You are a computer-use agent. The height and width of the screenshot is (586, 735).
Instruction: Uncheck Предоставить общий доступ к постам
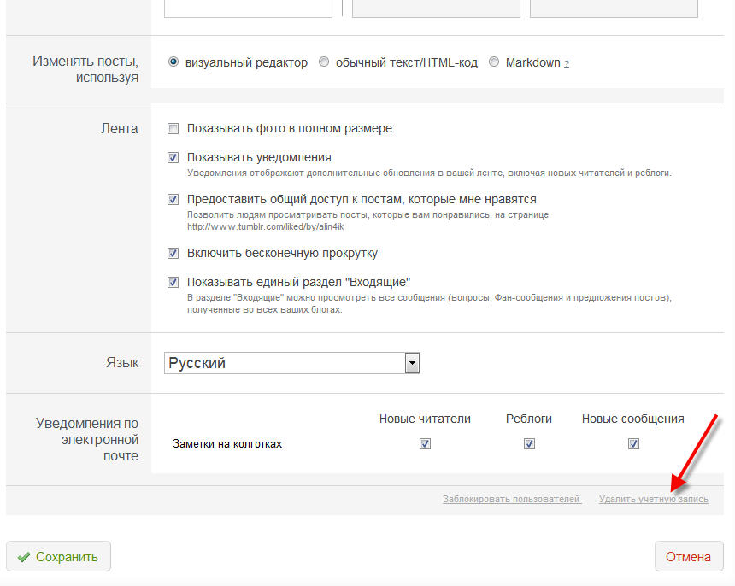coord(173,200)
